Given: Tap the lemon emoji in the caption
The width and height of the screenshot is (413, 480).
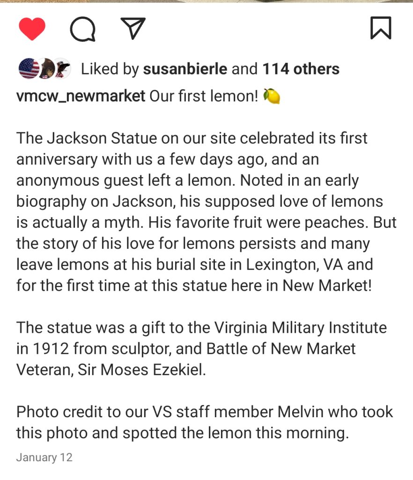Looking at the screenshot, I should pos(272,96).
